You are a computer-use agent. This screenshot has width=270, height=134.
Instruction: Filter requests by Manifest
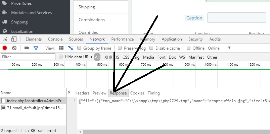[x=196, y=57]
